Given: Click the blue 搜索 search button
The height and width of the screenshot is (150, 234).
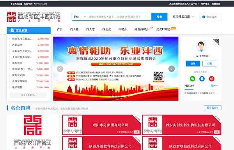Looking at the screenshot, I should point(159,17).
